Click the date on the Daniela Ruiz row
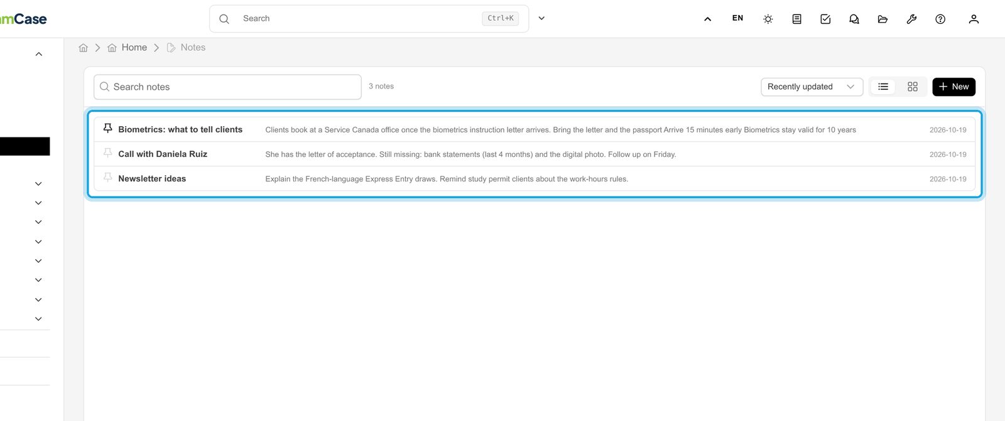The height and width of the screenshot is (421, 1005). click(x=948, y=154)
